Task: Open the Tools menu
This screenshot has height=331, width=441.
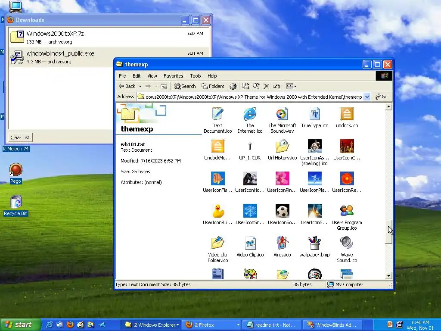Action: (x=196, y=76)
